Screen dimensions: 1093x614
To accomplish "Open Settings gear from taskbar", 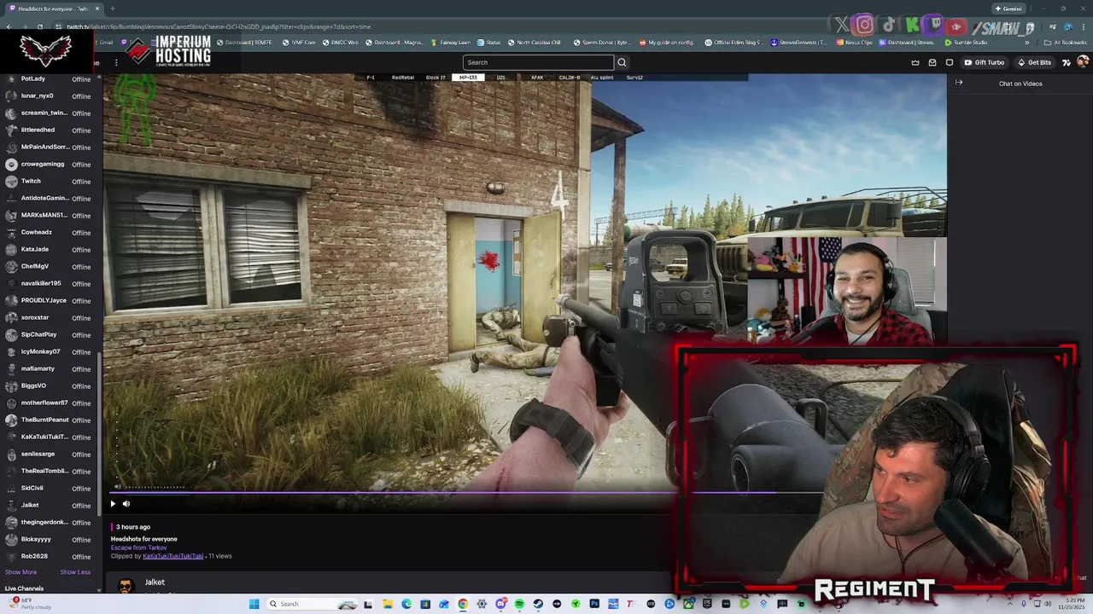I will pos(482,604).
